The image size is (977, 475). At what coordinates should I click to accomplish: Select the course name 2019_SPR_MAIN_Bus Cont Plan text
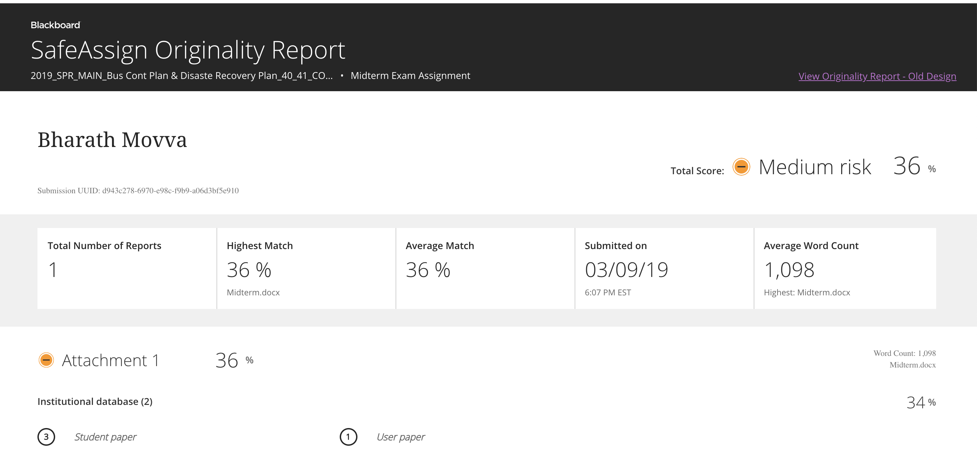(182, 76)
